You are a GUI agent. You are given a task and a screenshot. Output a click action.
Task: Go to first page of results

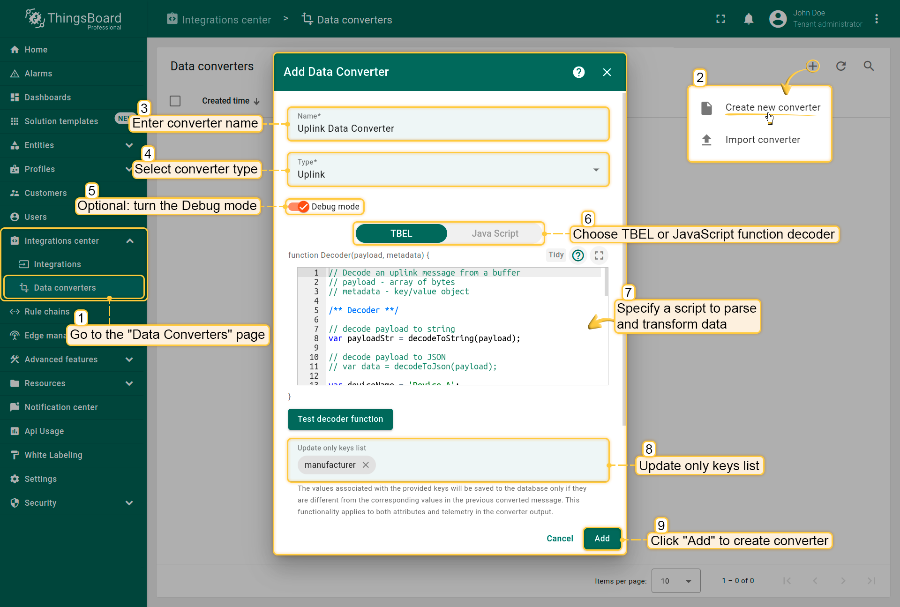tap(787, 581)
